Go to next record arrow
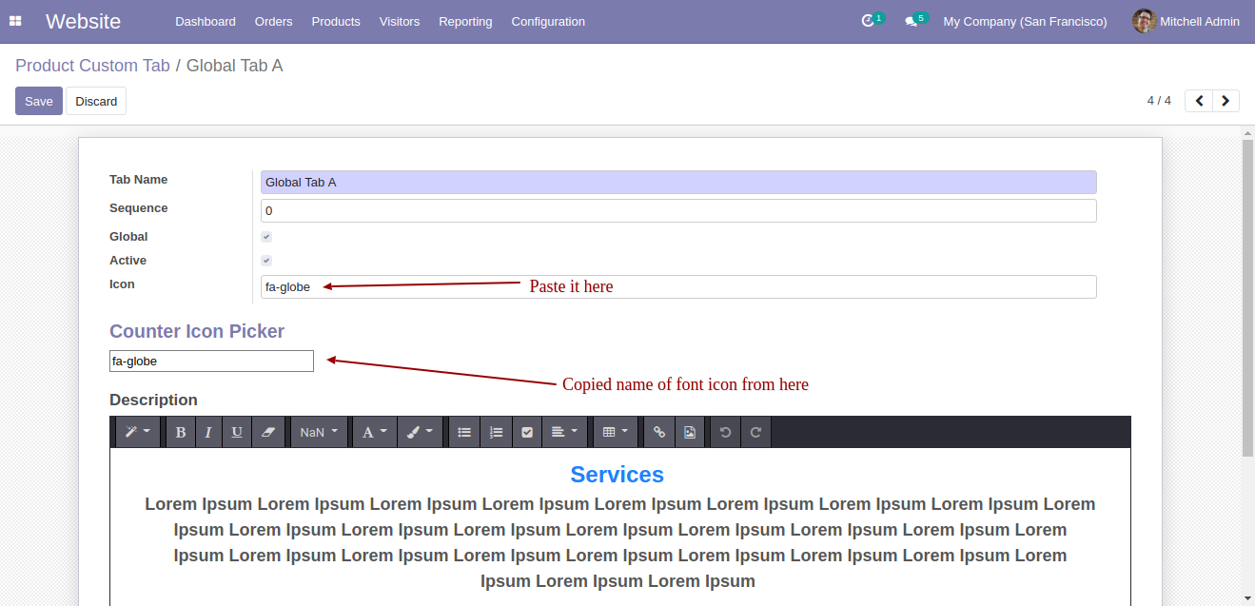The width and height of the screenshot is (1255, 606). (x=1226, y=101)
